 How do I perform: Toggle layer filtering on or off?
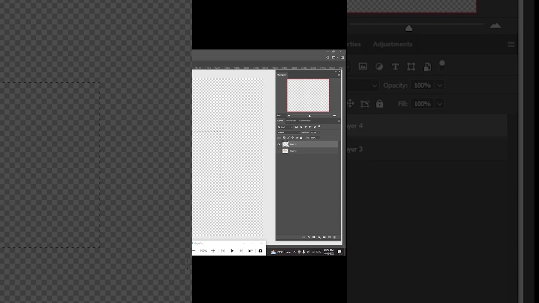click(x=319, y=126)
